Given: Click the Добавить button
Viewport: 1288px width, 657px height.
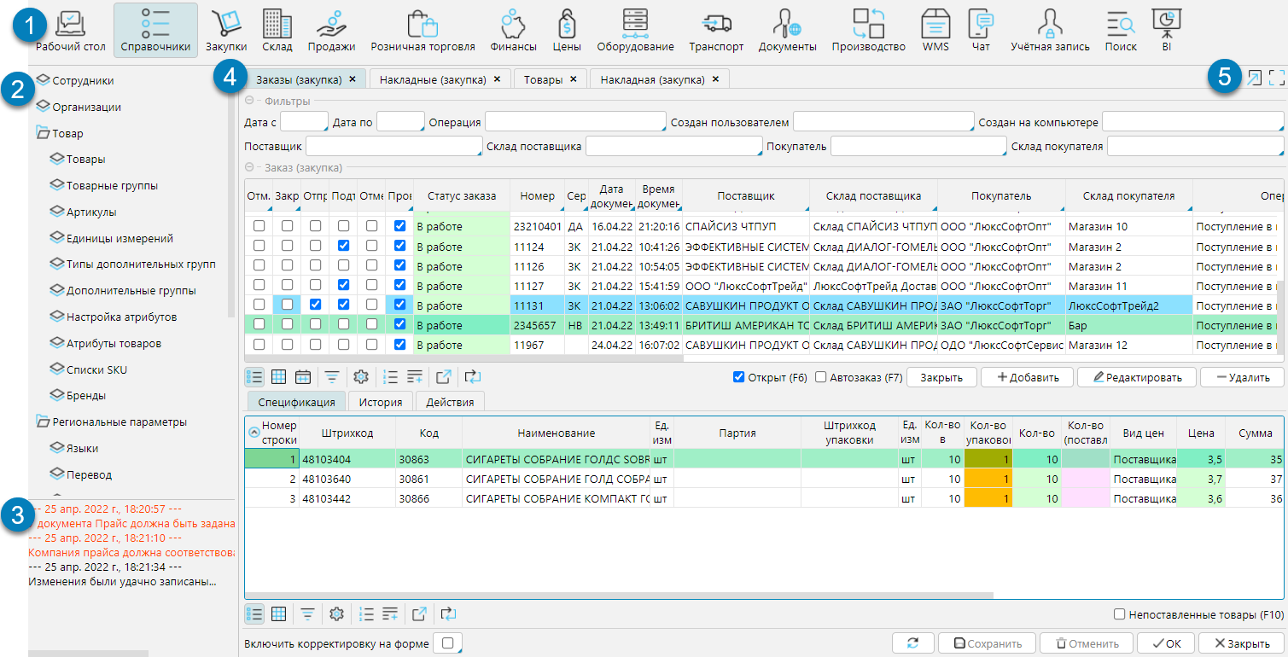Looking at the screenshot, I should coord(1027,377).
